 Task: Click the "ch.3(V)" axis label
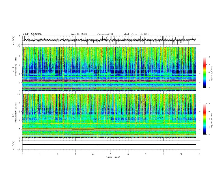point(14,145)
